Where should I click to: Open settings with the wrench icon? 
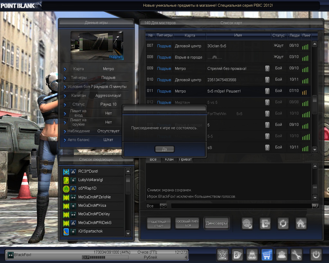coord(296,255)
